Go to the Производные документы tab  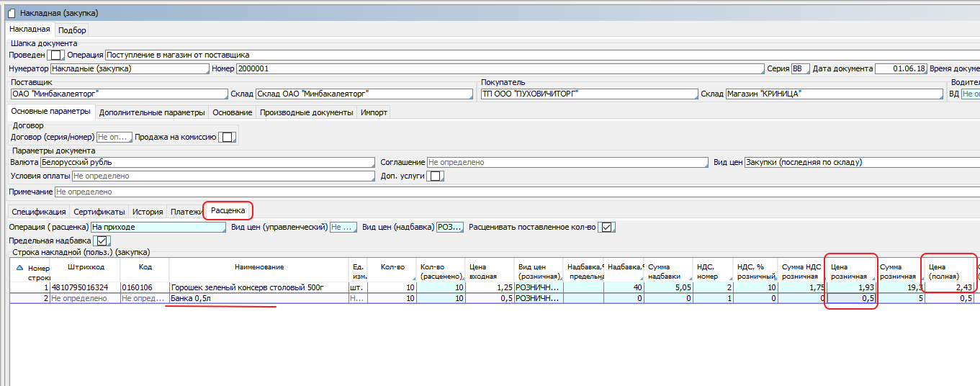pos(307,112)
